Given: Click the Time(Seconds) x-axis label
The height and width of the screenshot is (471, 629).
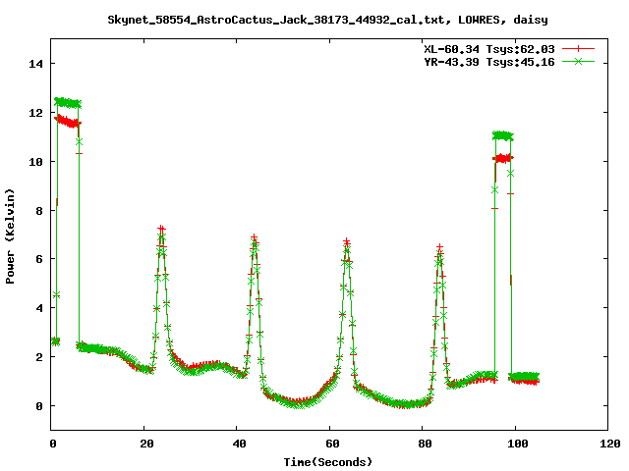Looking at the screenshot, I should point(328,462).
